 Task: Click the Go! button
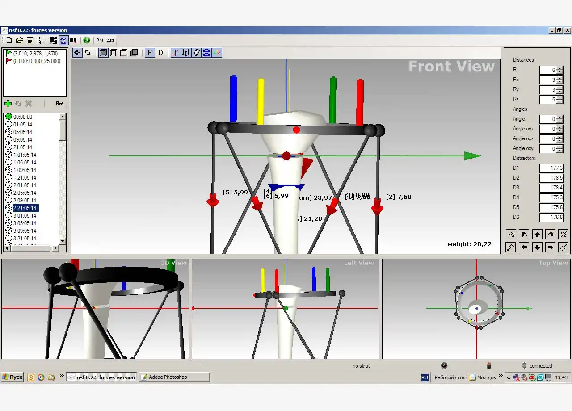[x=59, y=104]
